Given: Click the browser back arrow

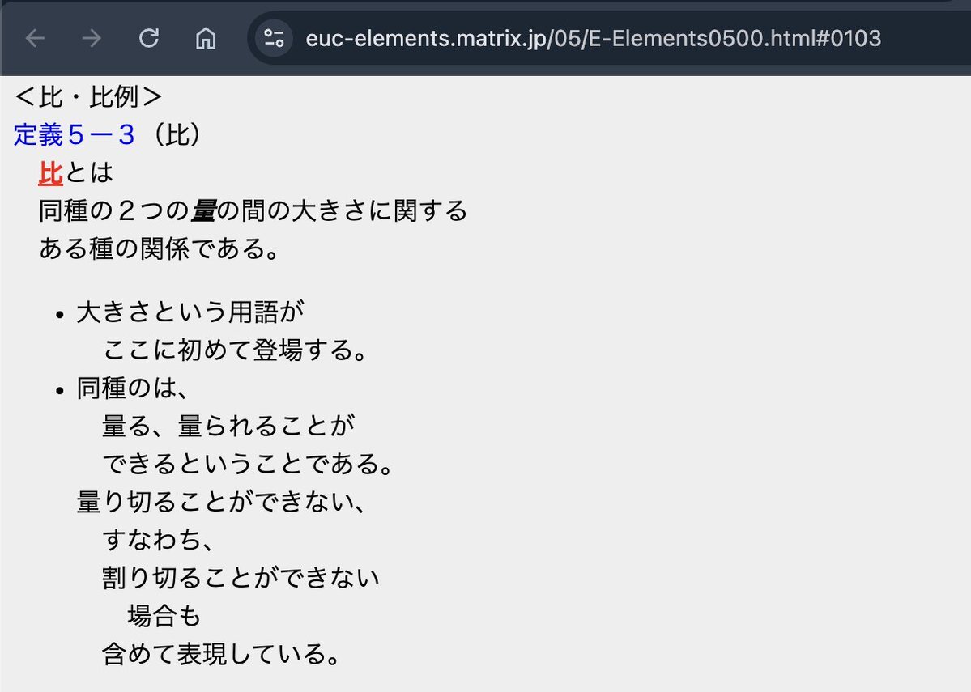Looking at the screenshot, I should (35, 38).
